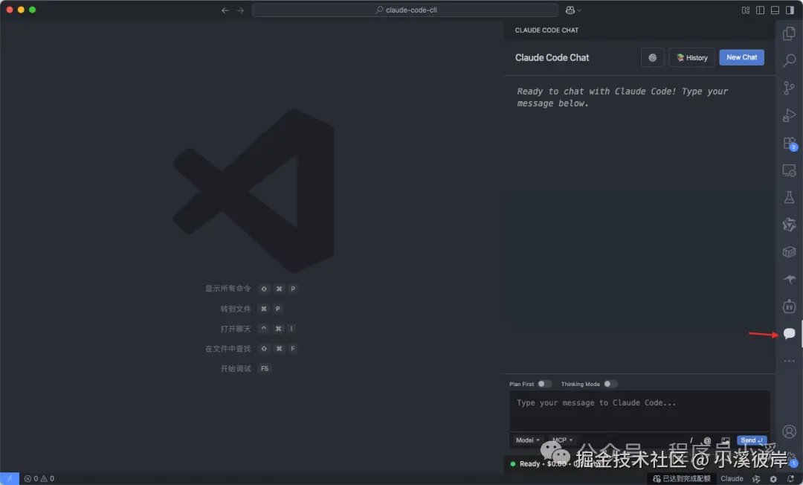Screen dimensions: 803x485
Task: Click the 显示所有命令 shortcut hint
Action: [x=228, y=289]
